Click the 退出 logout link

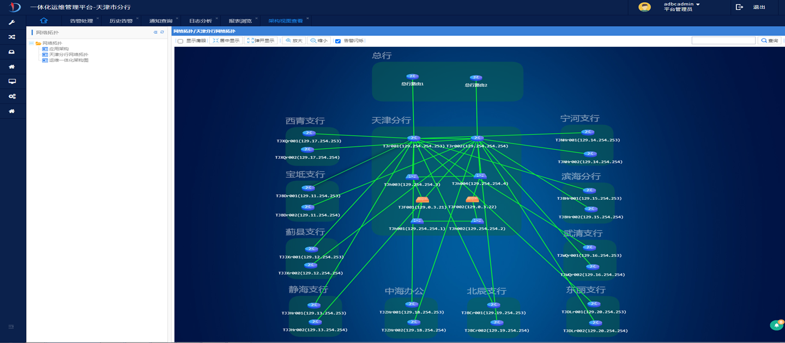[759, 7]
